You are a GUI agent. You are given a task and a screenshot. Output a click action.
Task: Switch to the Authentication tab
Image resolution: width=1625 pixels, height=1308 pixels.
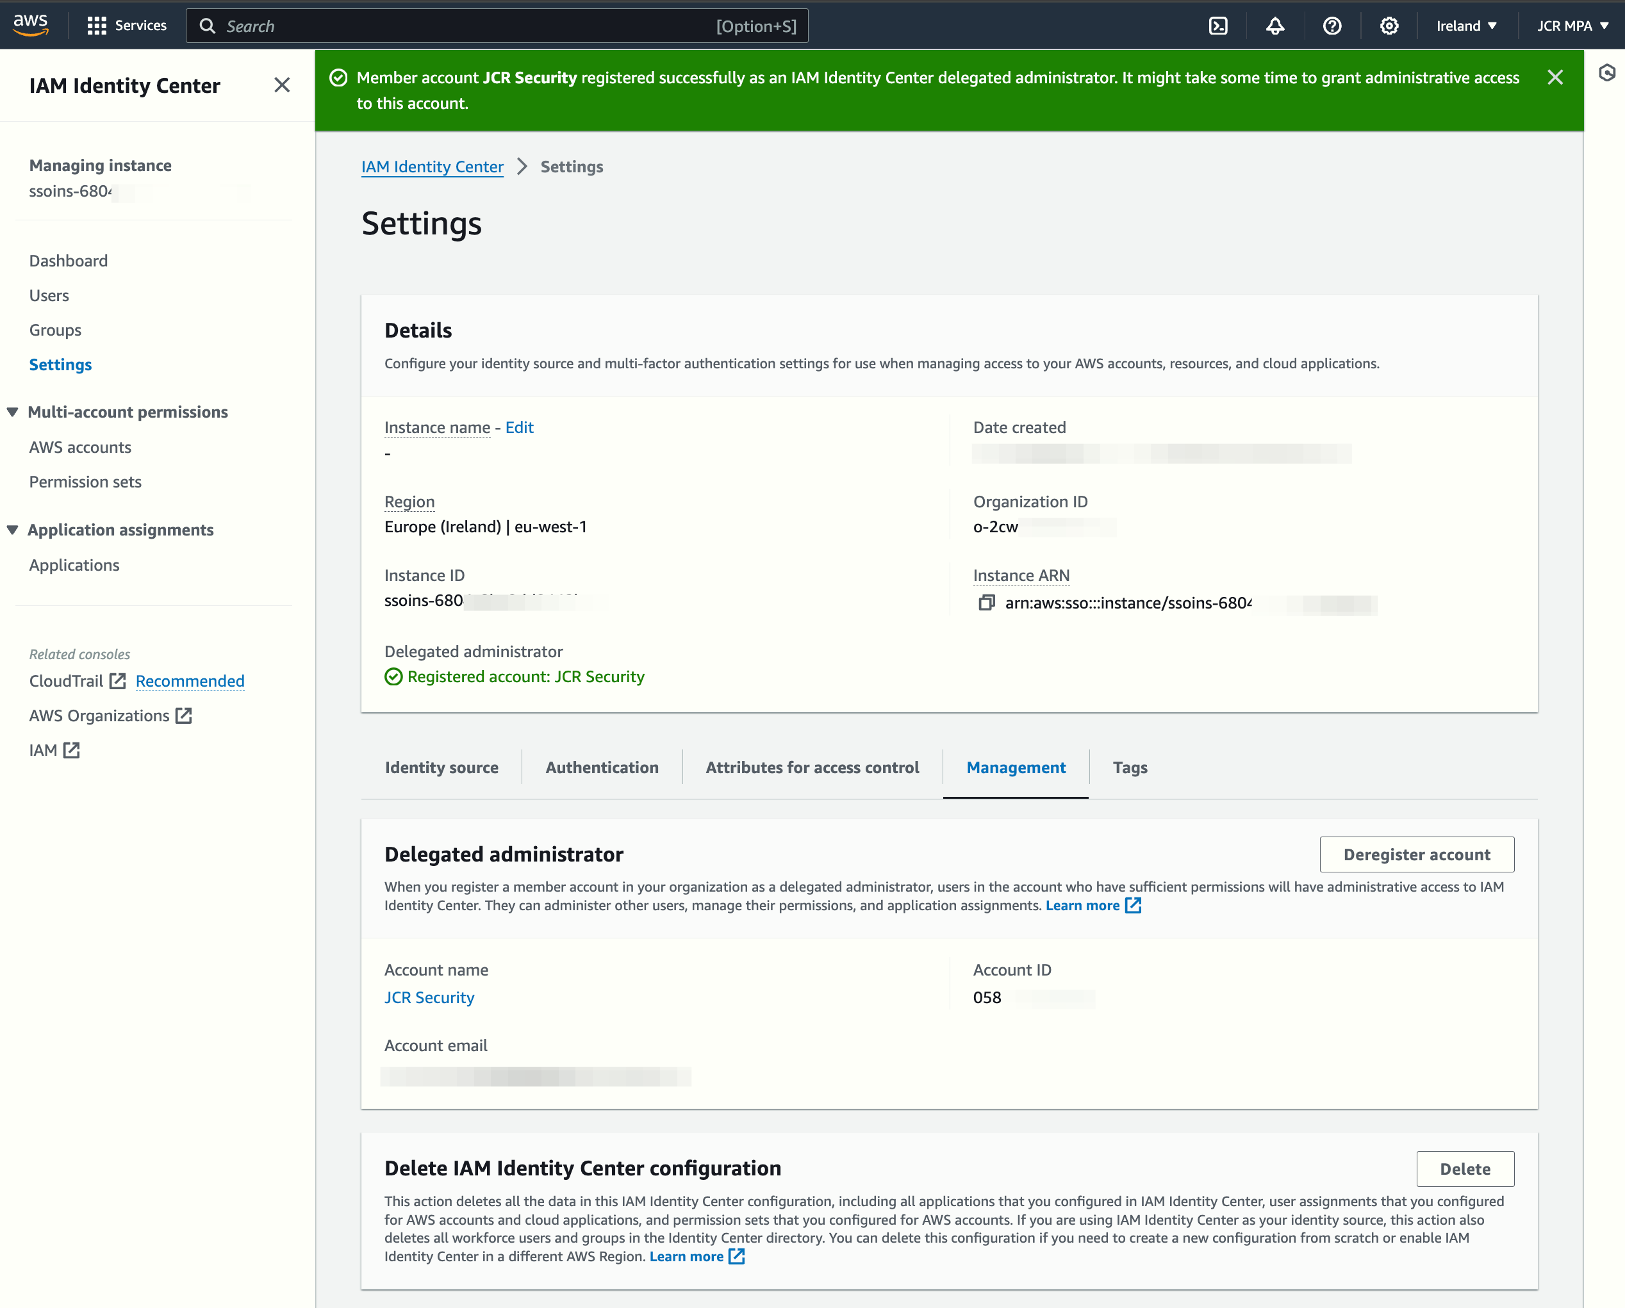pyautogui.click(x=602, y=767)
